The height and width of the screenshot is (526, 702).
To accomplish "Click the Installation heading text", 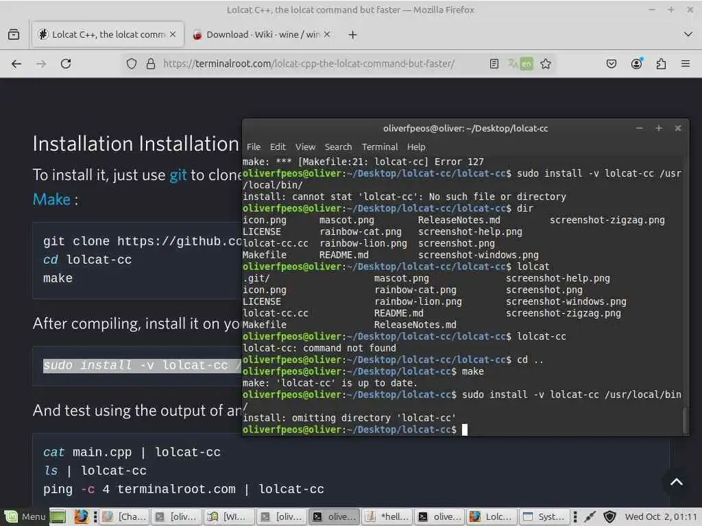I will pos(136,144).
